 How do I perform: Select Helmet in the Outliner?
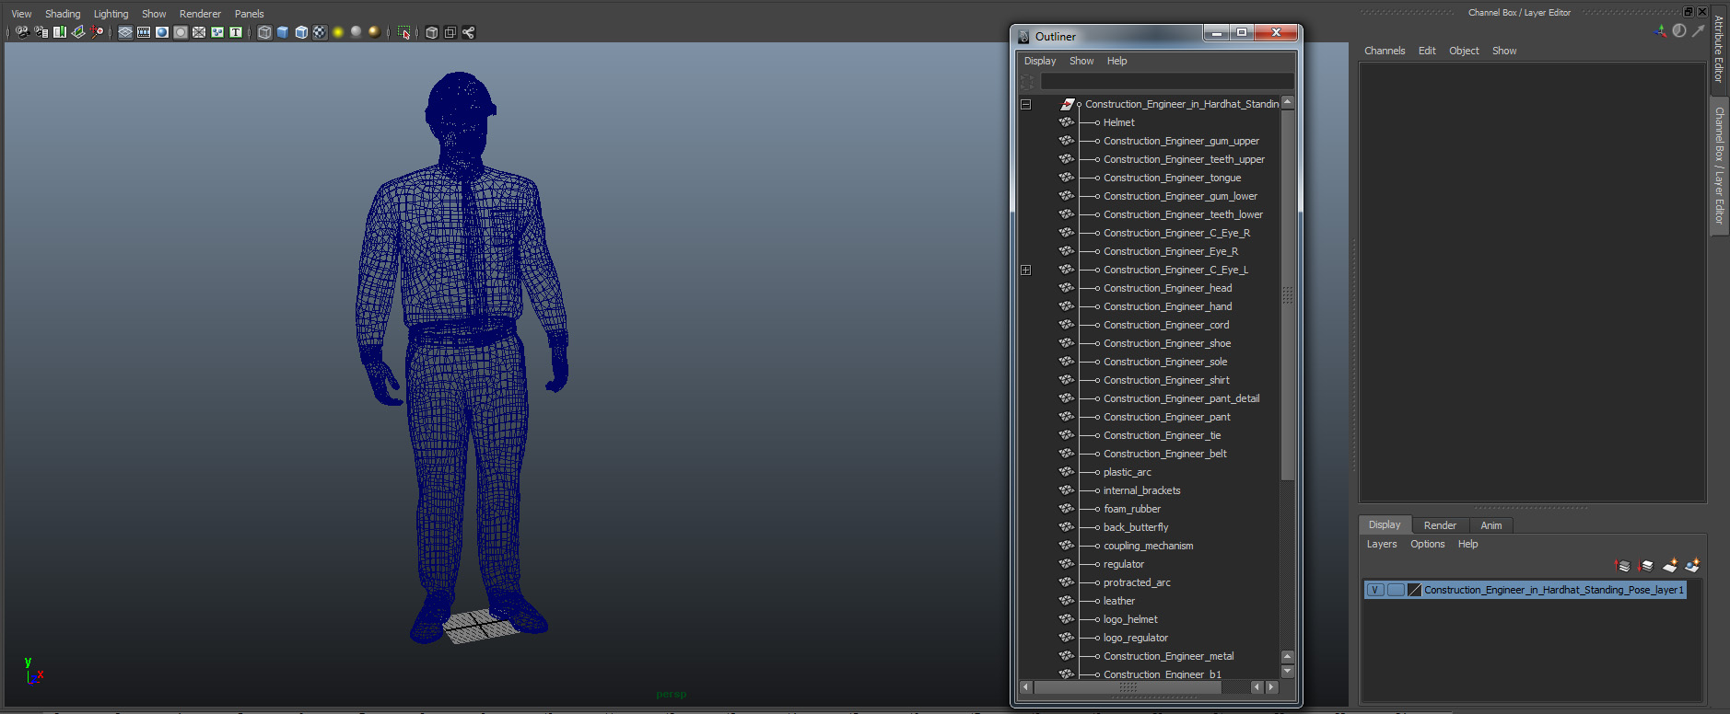(1118, 122)
